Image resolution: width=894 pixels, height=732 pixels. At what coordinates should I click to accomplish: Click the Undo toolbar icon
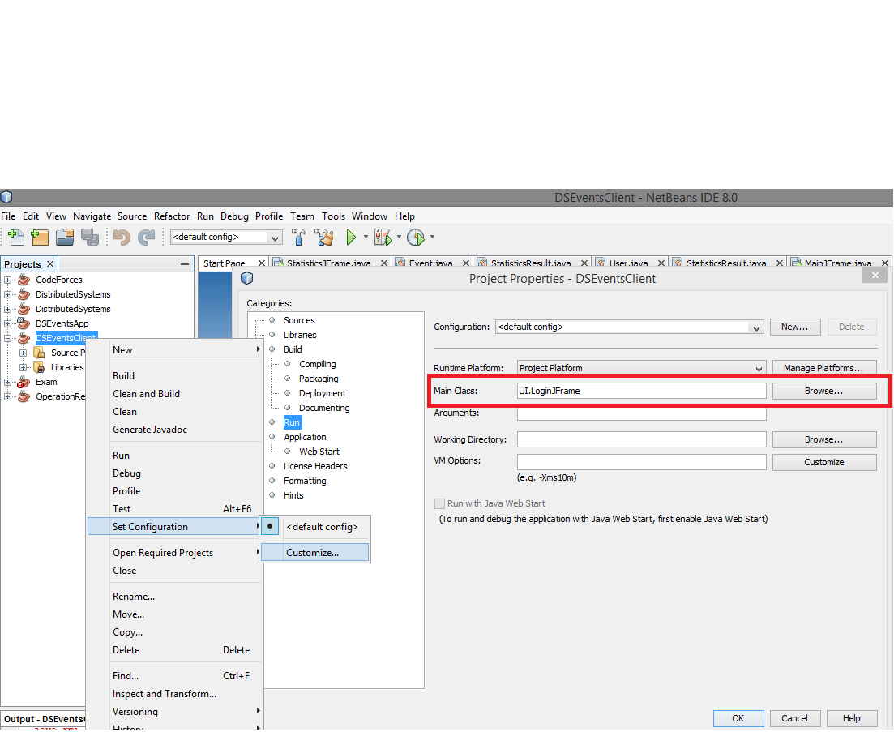(x=122, y=238)
